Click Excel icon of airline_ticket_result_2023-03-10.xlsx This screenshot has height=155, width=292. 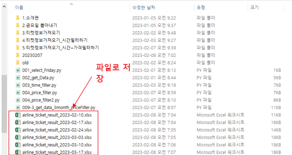click(18, 145)
